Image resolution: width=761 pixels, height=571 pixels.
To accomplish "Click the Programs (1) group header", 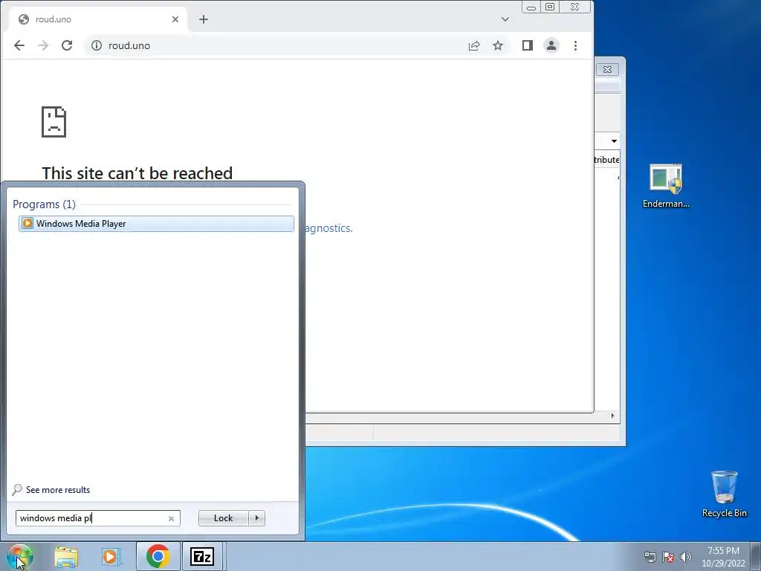I will (44, 204).
